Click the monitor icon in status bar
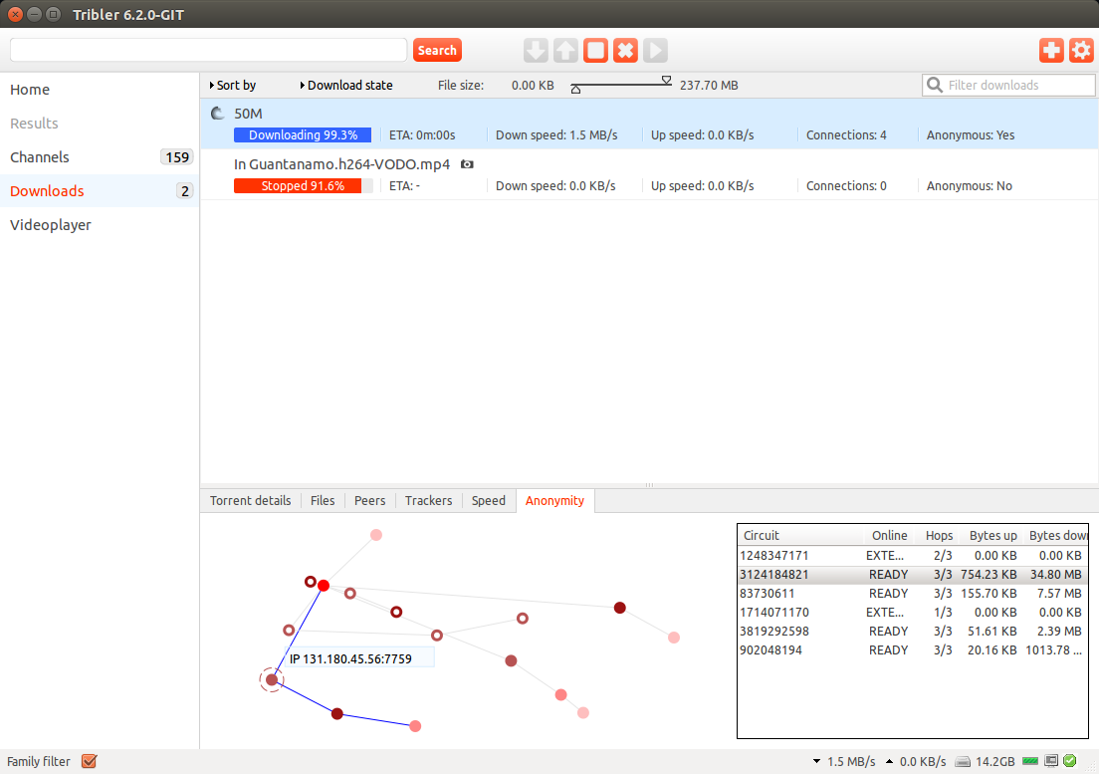This screenshot has height=774, width=1099. click(x=1050, y=761)
